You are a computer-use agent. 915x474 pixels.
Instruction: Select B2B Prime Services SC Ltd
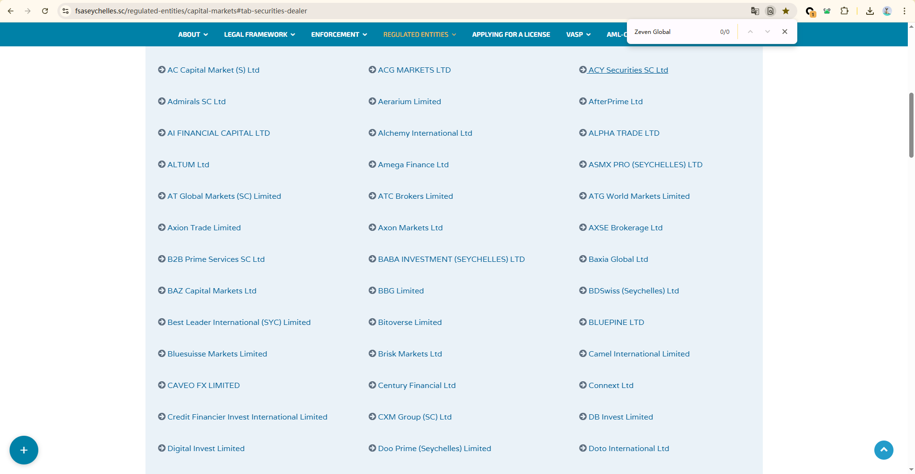click(x=216, y=259)
